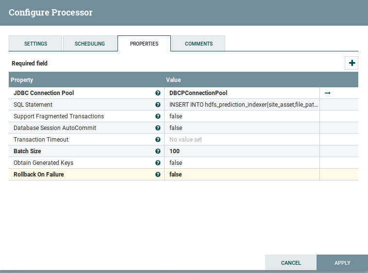Screen dimensions: 368x273
Task: Open the Scheduling tab
Action: point(90,44)
